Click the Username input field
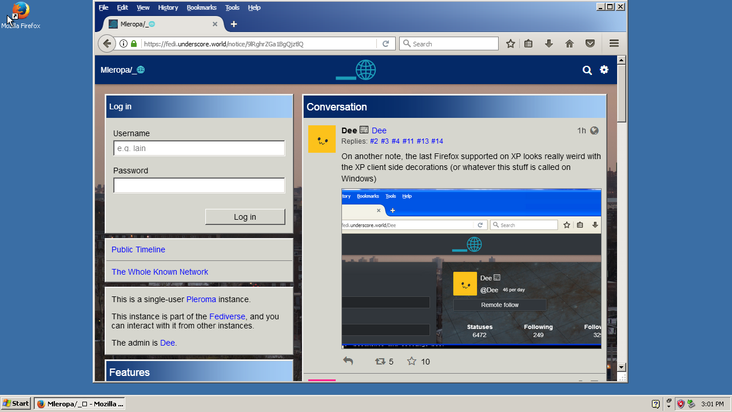The height and width of the screenshot is (412, 732). click(199, 148)
